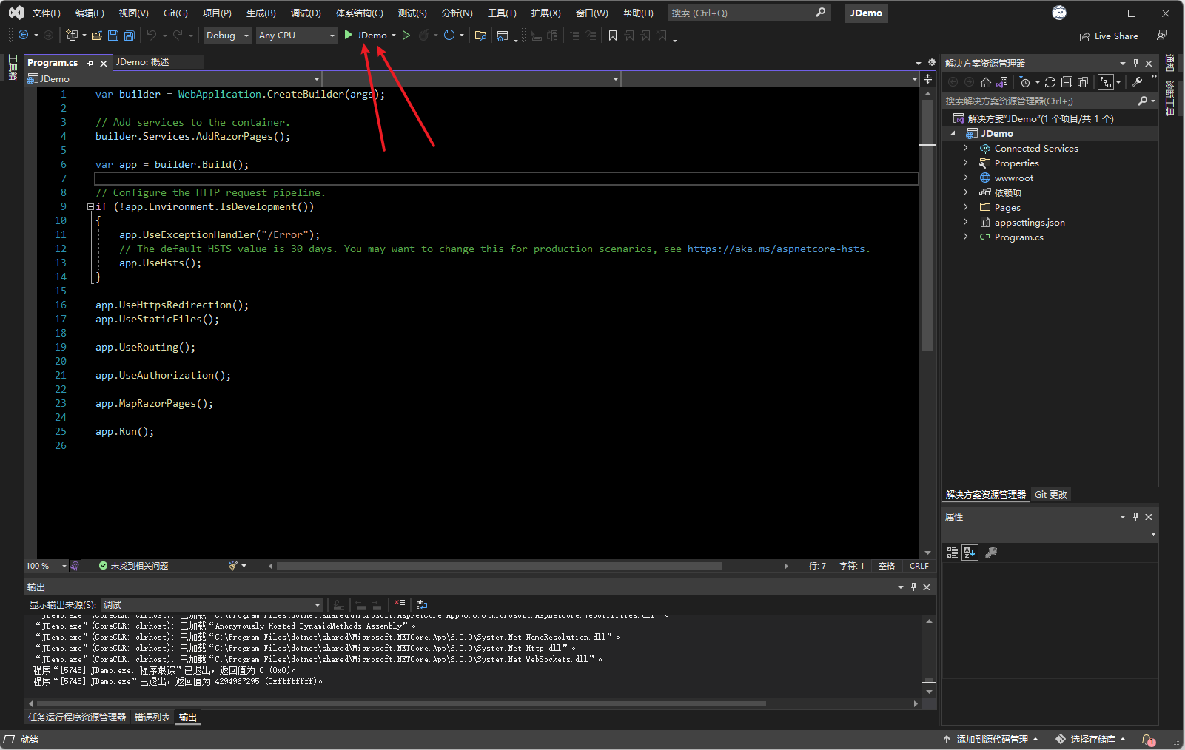Toggle auto-hide pin on the Output panel
Viewport: 1185px width, 750px height.
(x=914, y=587)
